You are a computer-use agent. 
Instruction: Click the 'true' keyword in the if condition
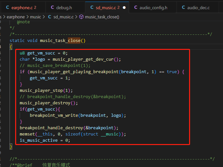pos(172,72)
